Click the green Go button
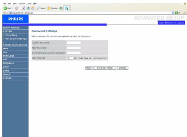Screen dimensions: 187x137 click(x=178, y=13)
